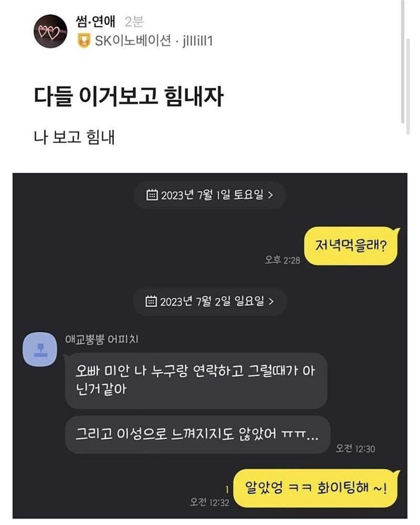Screen dimensions: 420x525
Task: Select the 오빠 미안 message bubble
Action: [x=196, y=381]
